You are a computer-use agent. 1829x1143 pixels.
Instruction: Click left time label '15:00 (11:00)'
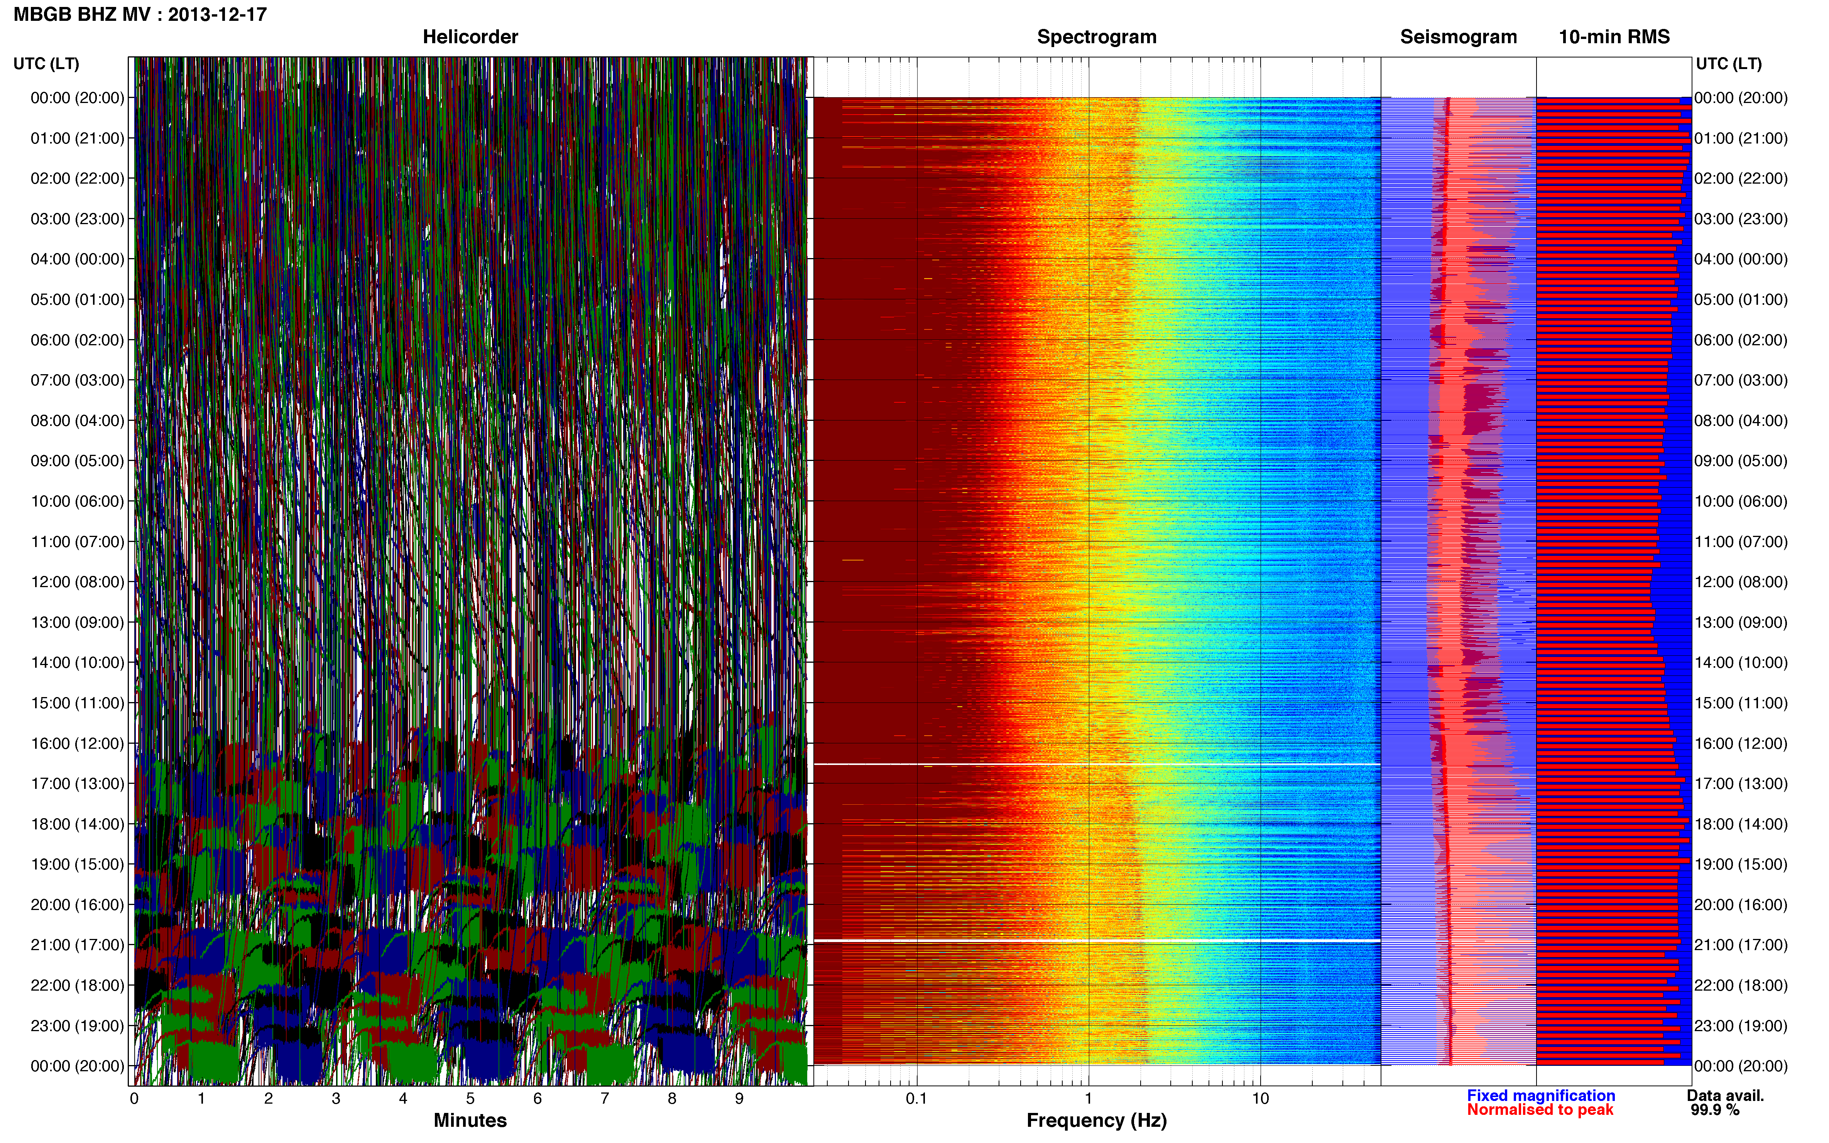77,703
